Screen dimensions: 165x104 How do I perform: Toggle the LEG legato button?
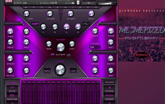73,71
